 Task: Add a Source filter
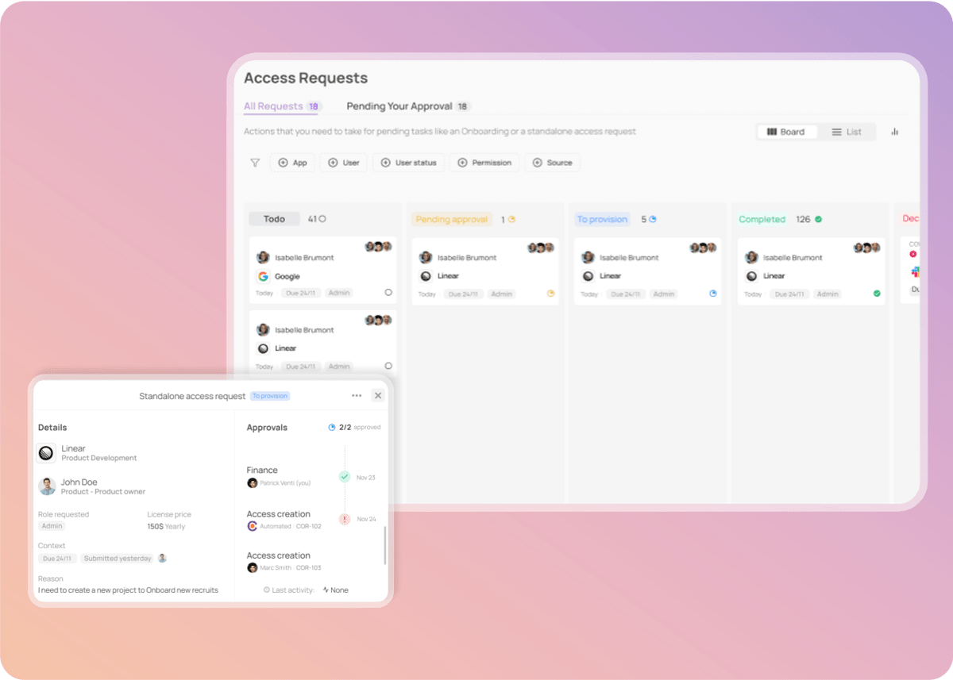(552, 163)
